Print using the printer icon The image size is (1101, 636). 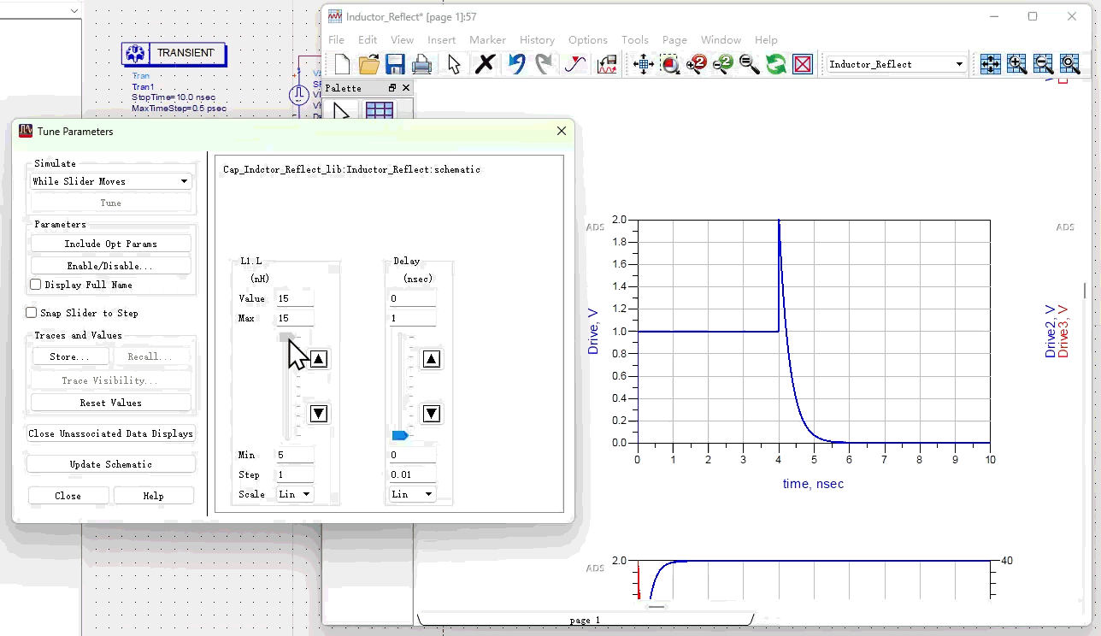click(421, 64)
